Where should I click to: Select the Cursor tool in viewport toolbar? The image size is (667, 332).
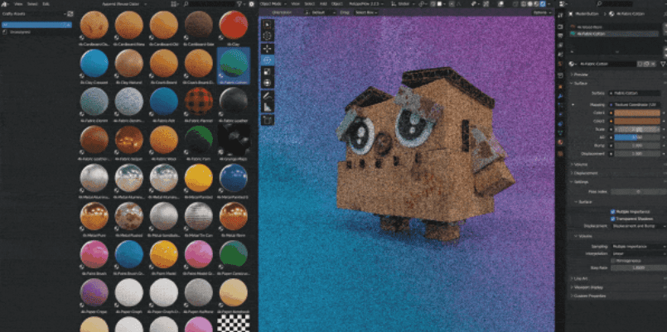(268, 36)
